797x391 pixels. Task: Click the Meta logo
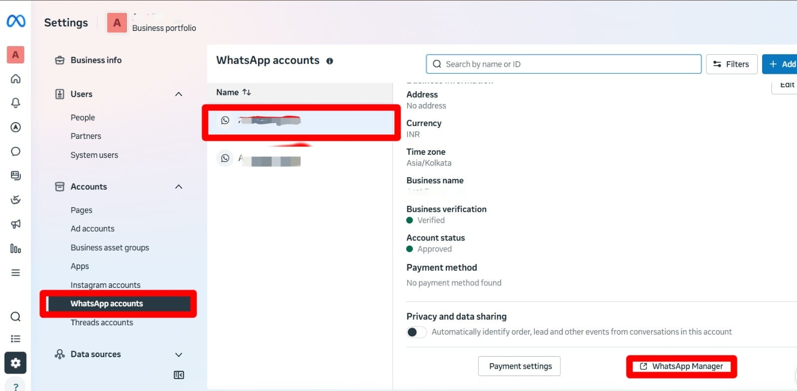(x=15, y=21)
